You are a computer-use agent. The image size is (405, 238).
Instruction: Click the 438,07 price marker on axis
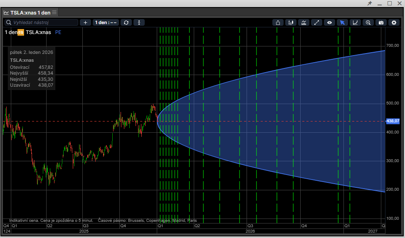(x=393, y=121)
